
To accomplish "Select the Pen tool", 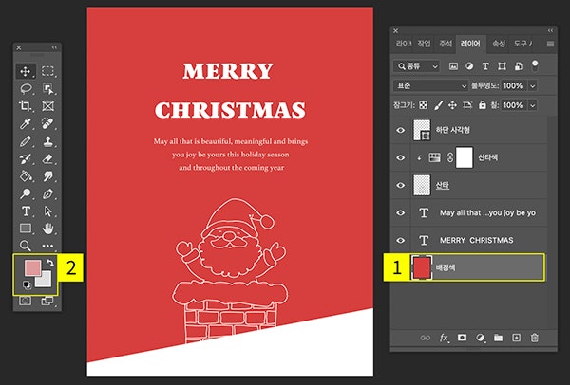I will pos(48,193).
